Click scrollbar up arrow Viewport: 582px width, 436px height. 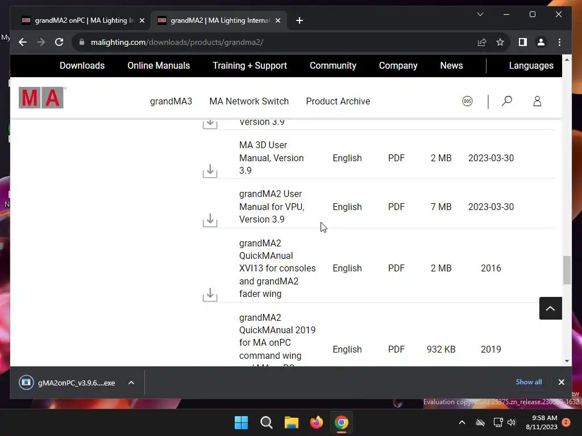click(567, 60)
